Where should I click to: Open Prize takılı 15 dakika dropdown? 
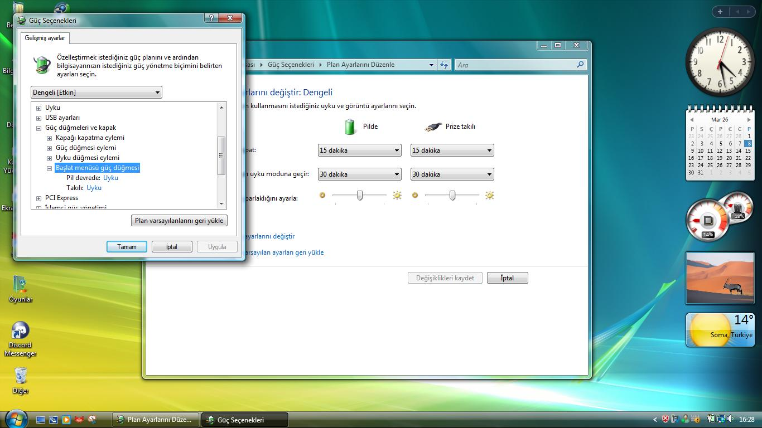pos(452,150)
